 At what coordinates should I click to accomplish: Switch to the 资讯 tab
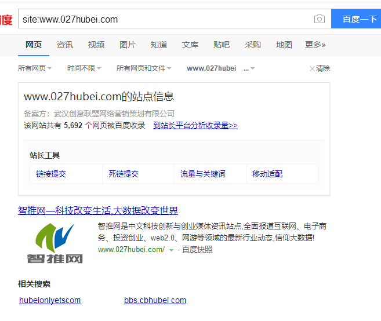pos(65,45)
